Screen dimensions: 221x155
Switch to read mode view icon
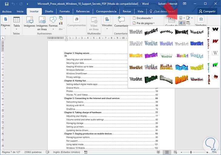(x=158, y=152)
